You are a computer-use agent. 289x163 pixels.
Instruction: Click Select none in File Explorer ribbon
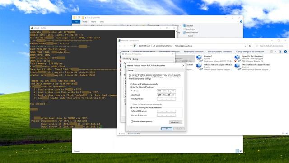tap(189, 29)
